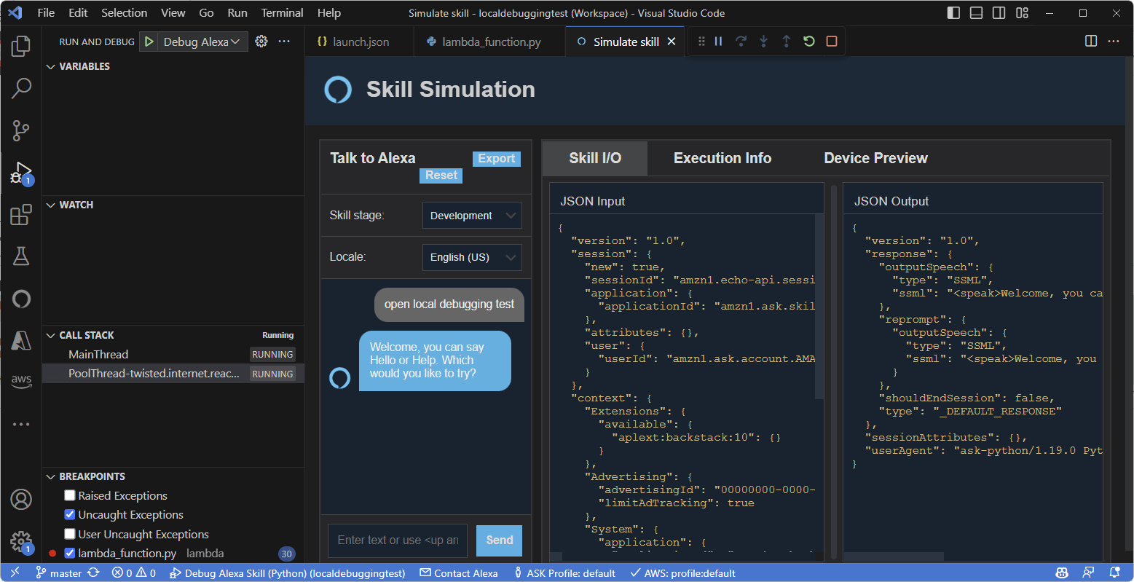Pause execution using the debug pause icon
This screenshot has width=1134, height=582.
click(718, 42)
